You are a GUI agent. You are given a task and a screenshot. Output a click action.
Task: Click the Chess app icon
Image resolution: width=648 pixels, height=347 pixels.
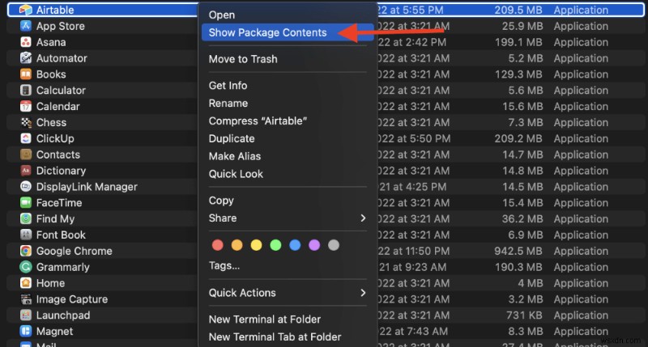coord(26,123)
